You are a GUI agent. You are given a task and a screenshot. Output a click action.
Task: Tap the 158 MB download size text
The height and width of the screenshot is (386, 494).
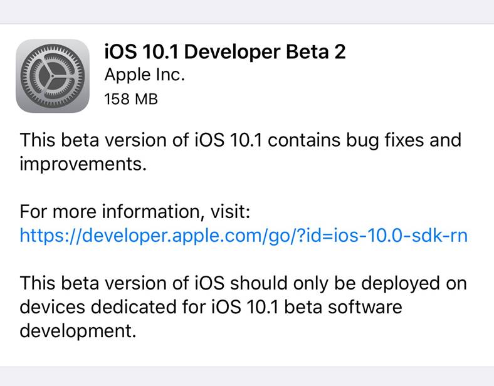[x=130, y=98]
